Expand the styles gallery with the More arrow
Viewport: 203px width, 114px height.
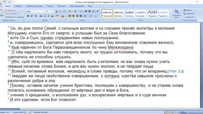pos(171,16)
